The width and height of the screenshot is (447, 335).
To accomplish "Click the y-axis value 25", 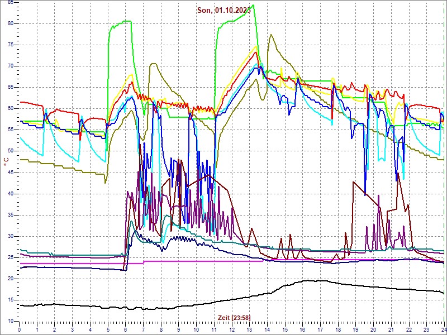I will [11, 257].
